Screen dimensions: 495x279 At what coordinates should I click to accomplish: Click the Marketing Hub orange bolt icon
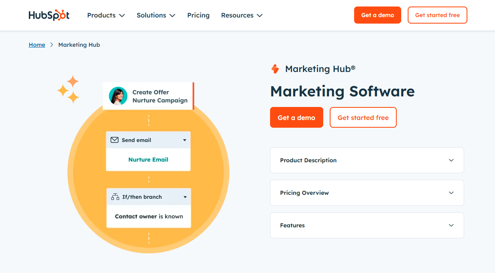tap(275, 69)
